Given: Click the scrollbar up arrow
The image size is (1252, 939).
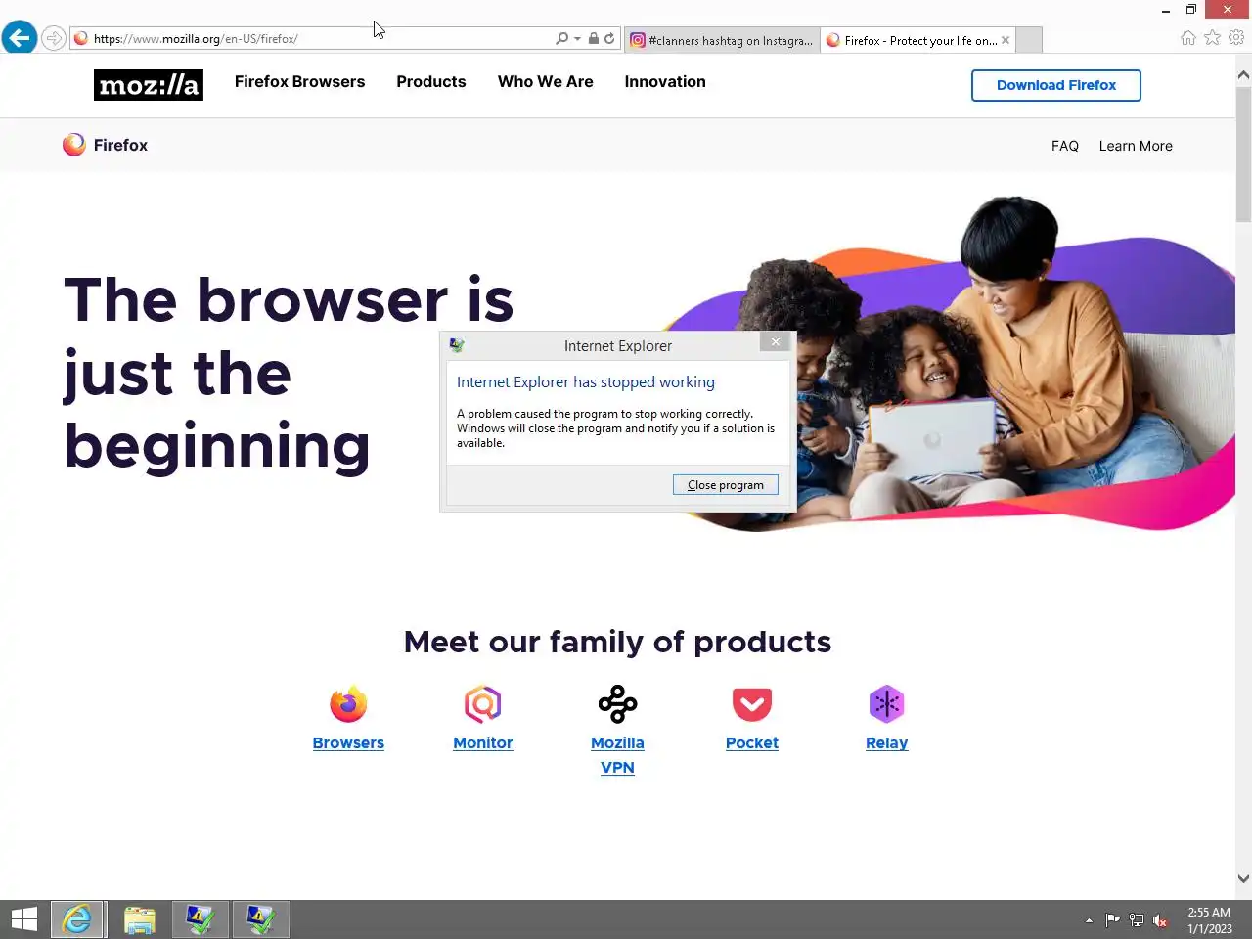Looking at the screenshot, I should 1243,74.
